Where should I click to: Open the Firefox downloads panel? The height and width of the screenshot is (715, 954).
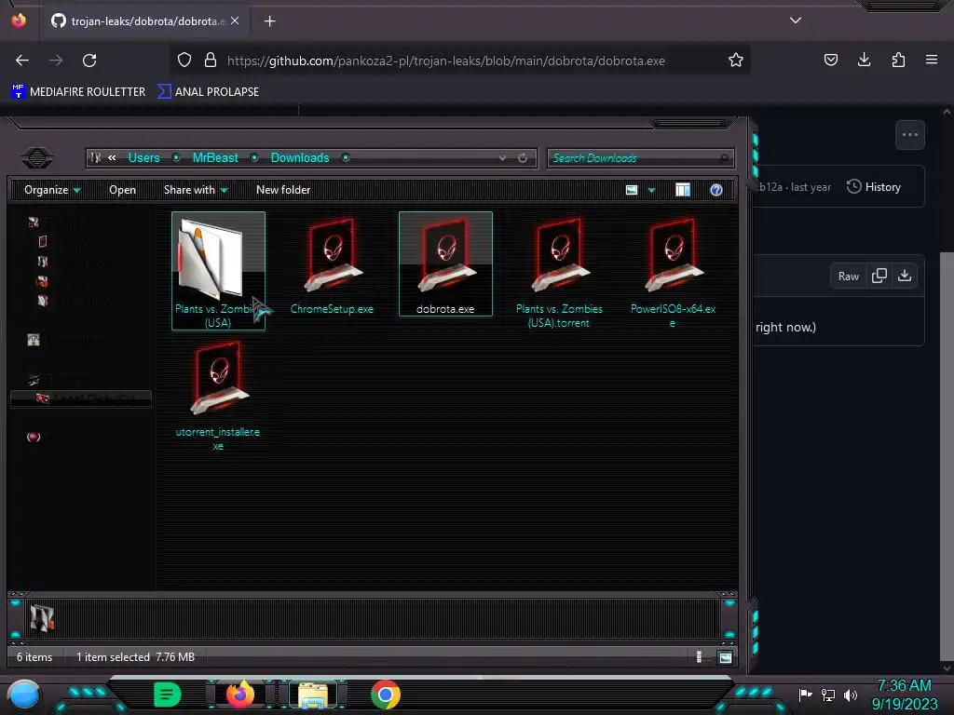coord(864,60)
